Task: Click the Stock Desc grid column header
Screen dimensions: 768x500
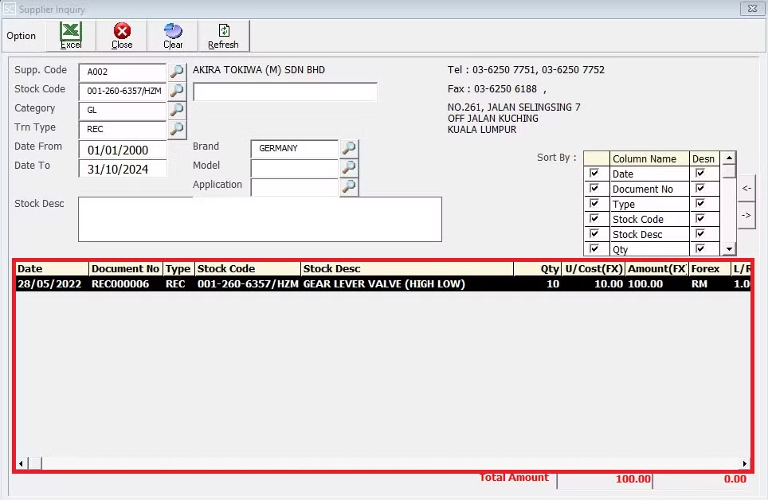Action: click(407, 269)
